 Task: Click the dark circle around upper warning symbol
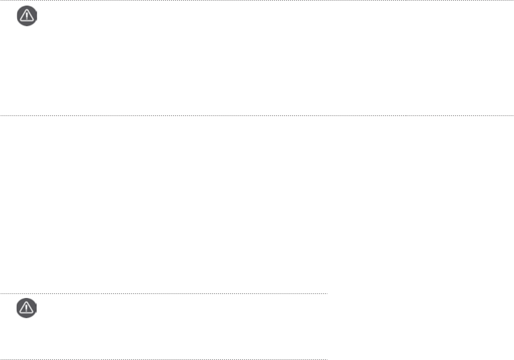(x=21, y=21)
